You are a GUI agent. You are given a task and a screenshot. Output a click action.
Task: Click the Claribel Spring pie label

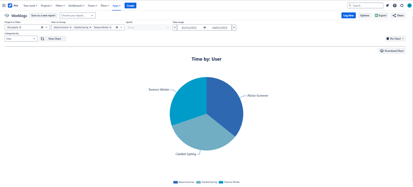(186, 154)
